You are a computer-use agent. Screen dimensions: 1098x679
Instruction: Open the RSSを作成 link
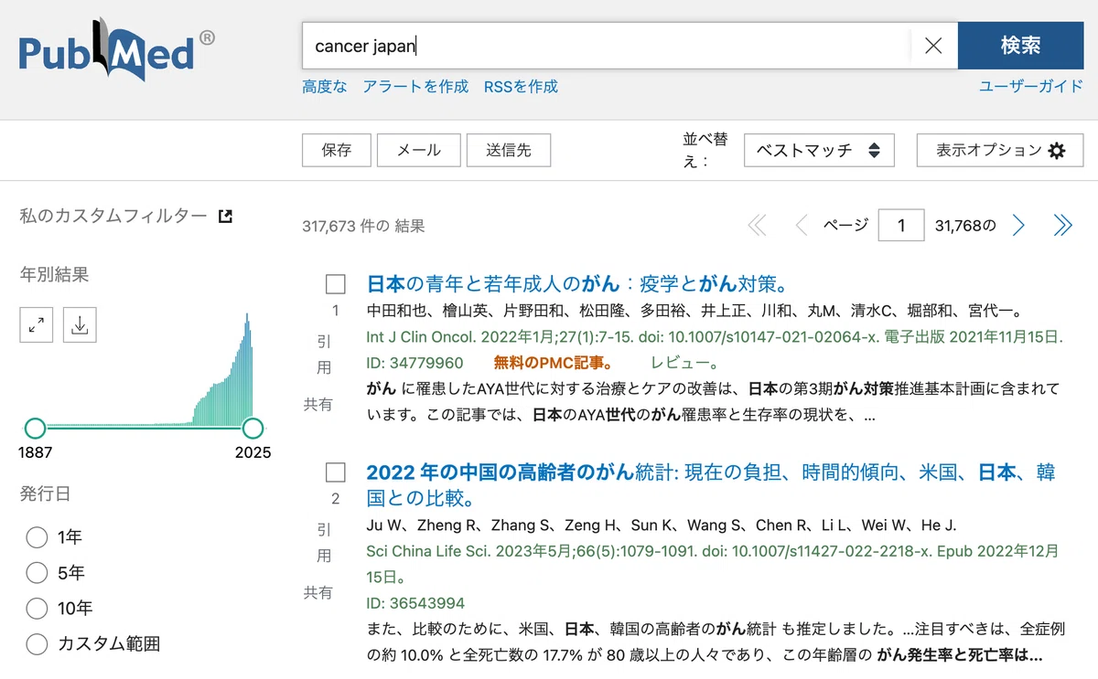[x=521, y=87]
